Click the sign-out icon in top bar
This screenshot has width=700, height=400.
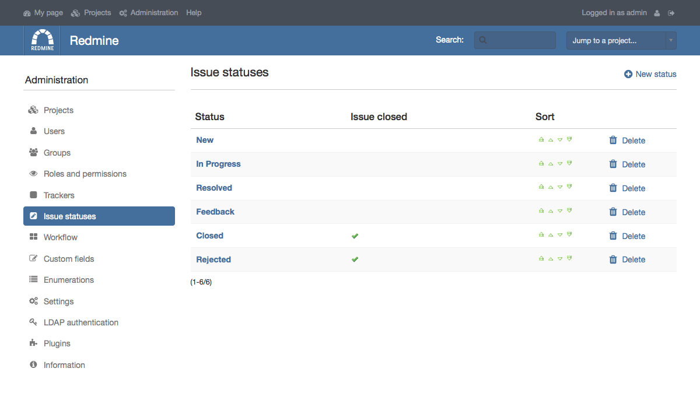[671, 13]
